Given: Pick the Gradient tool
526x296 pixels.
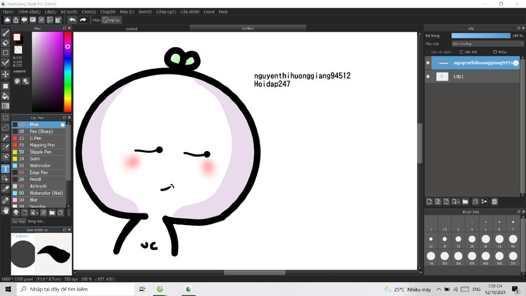Looking at the screenshot, I should tap(5, 106).
